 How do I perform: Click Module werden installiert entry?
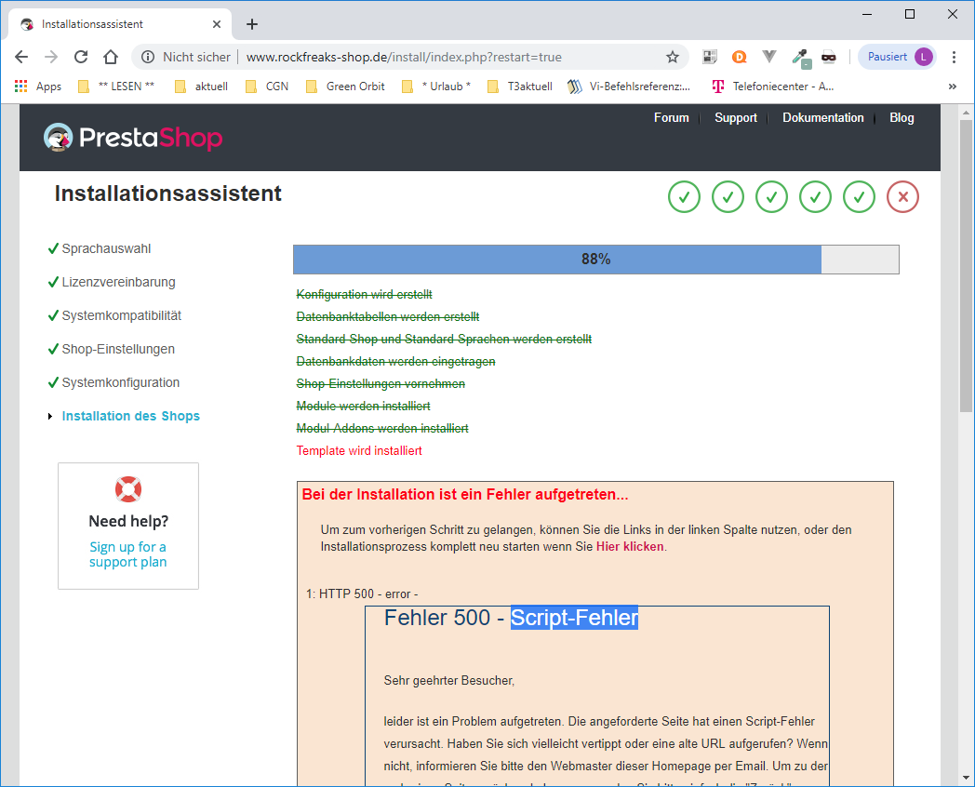[363, 406]
